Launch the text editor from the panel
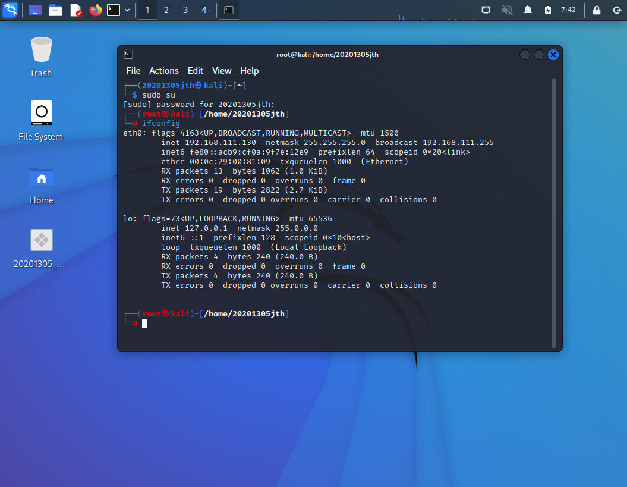 coord(75,10)
